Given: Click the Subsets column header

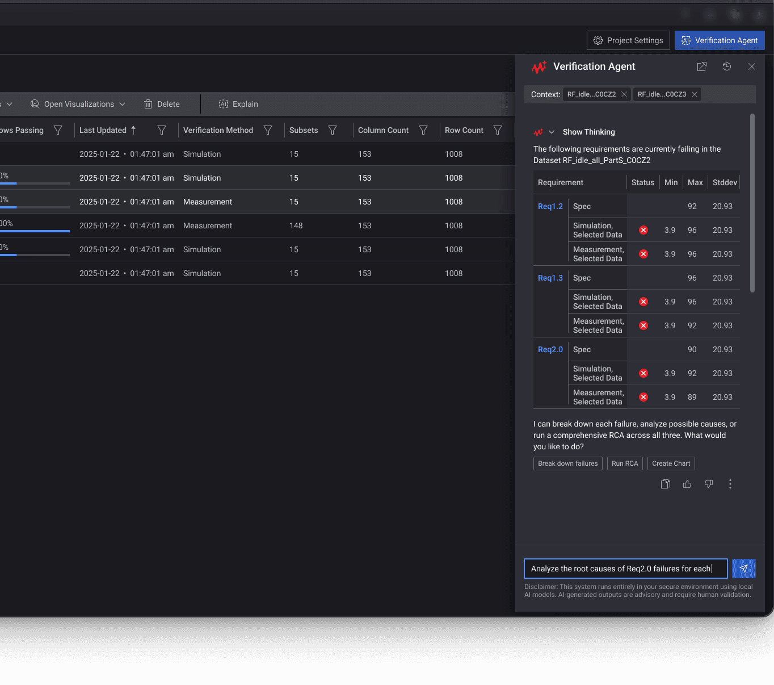Looking at the screenshot, I should (304, 130).
